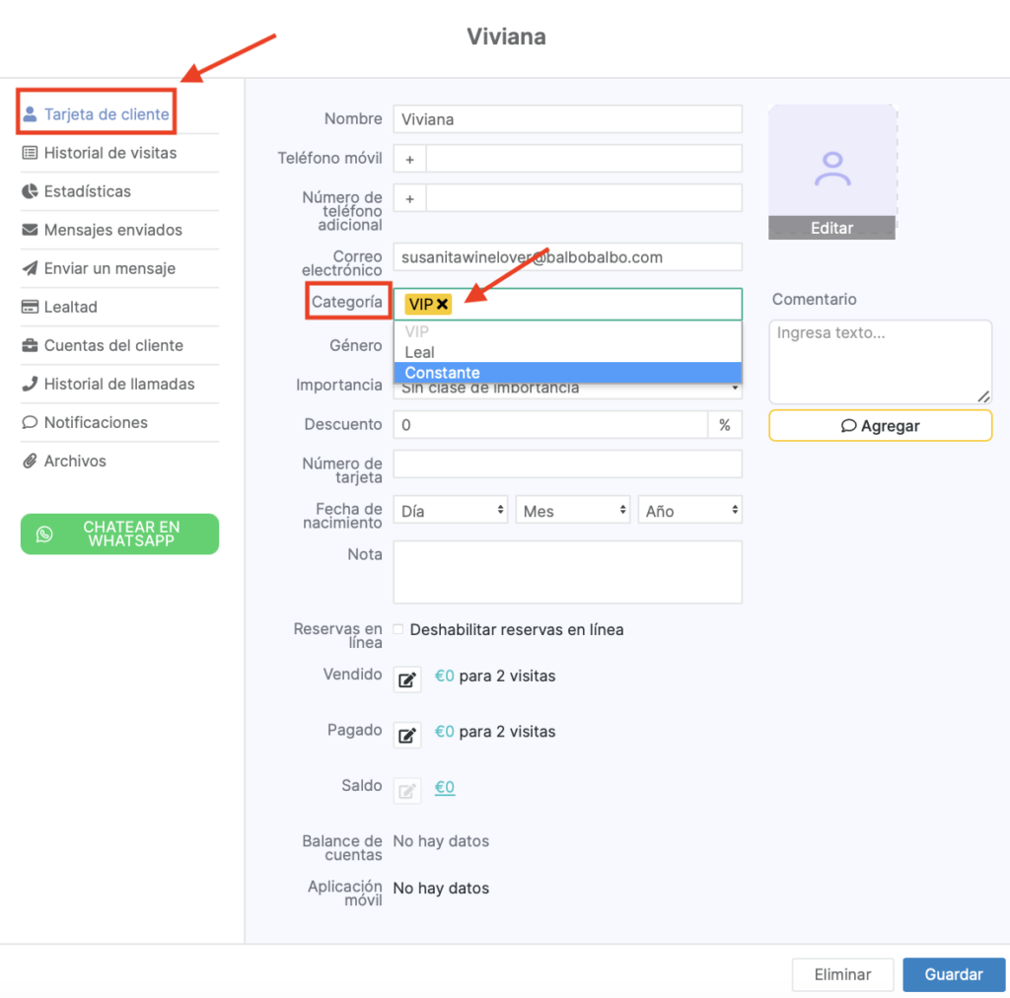The width and height of the screenshot is (1010, 998).
Task: Remove the VIP category tag
Action: pyautogui.click(x=443, y=305)
